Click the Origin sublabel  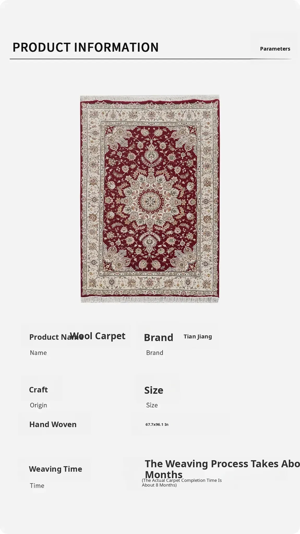(x=38, y=405)
